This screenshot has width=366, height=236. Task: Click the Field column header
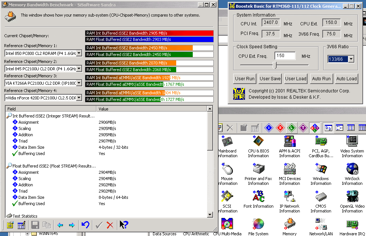(x=51, y=109)
